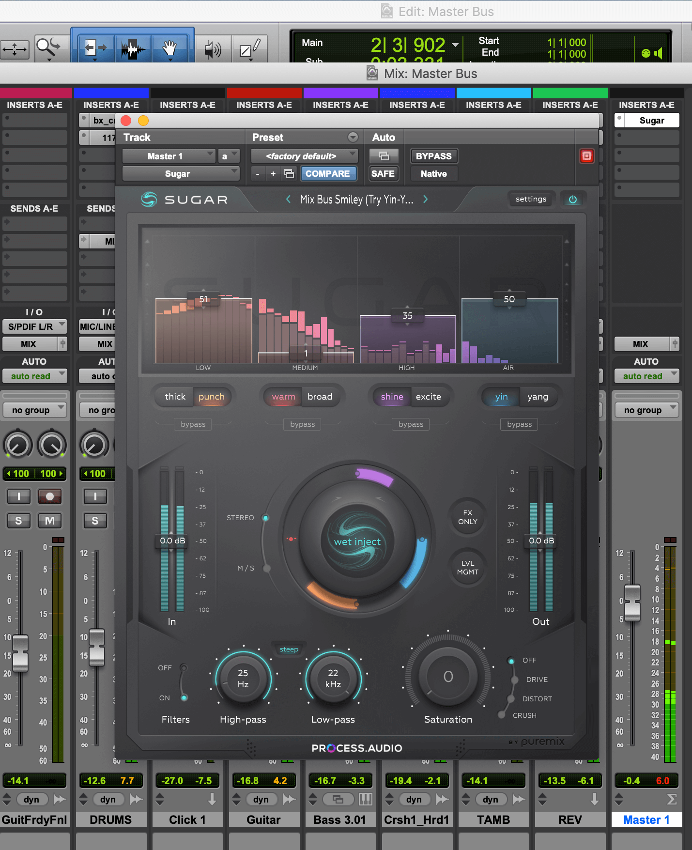Open the Sugar plugin selector dropdown
Viewport: 692px width, 850px height.
point(181,173)
